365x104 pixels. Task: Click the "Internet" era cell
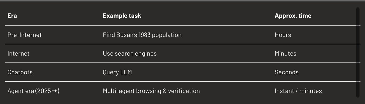(19, 53)
